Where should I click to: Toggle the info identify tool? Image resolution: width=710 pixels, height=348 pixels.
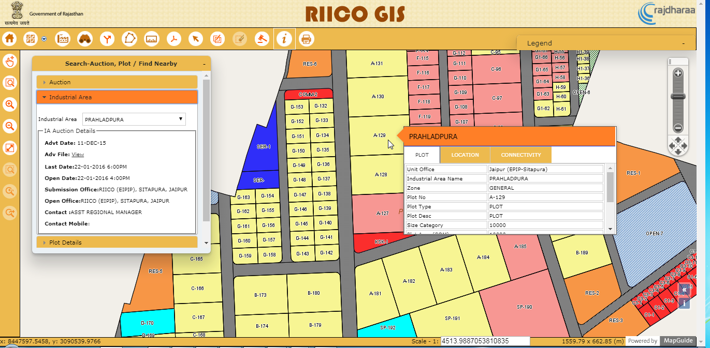tap(284, 39)
